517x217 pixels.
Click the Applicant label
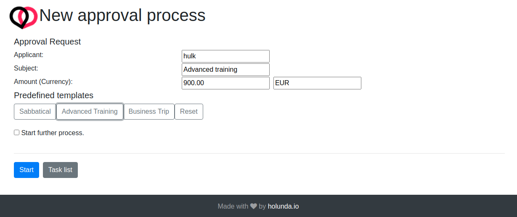pos(29,55)
